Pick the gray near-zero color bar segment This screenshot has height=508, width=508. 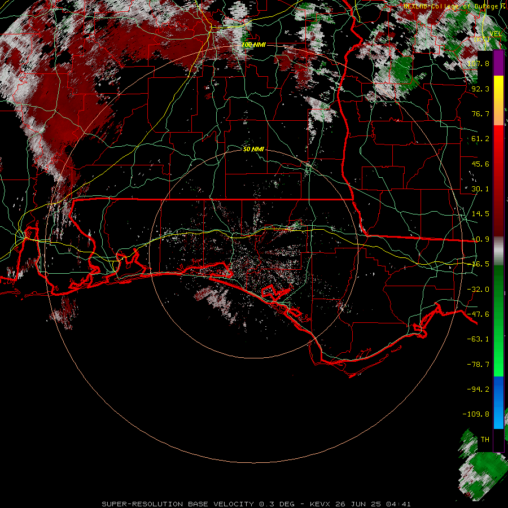498,251
